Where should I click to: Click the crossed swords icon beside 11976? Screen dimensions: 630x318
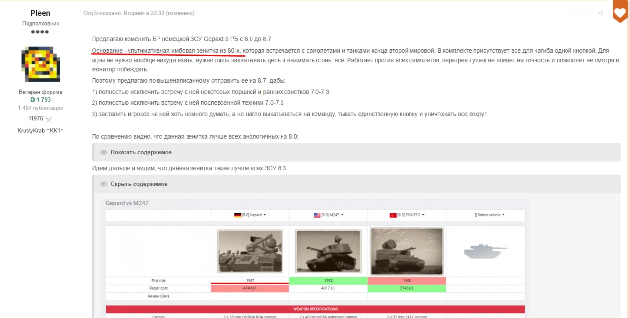[x=49, y=119]
